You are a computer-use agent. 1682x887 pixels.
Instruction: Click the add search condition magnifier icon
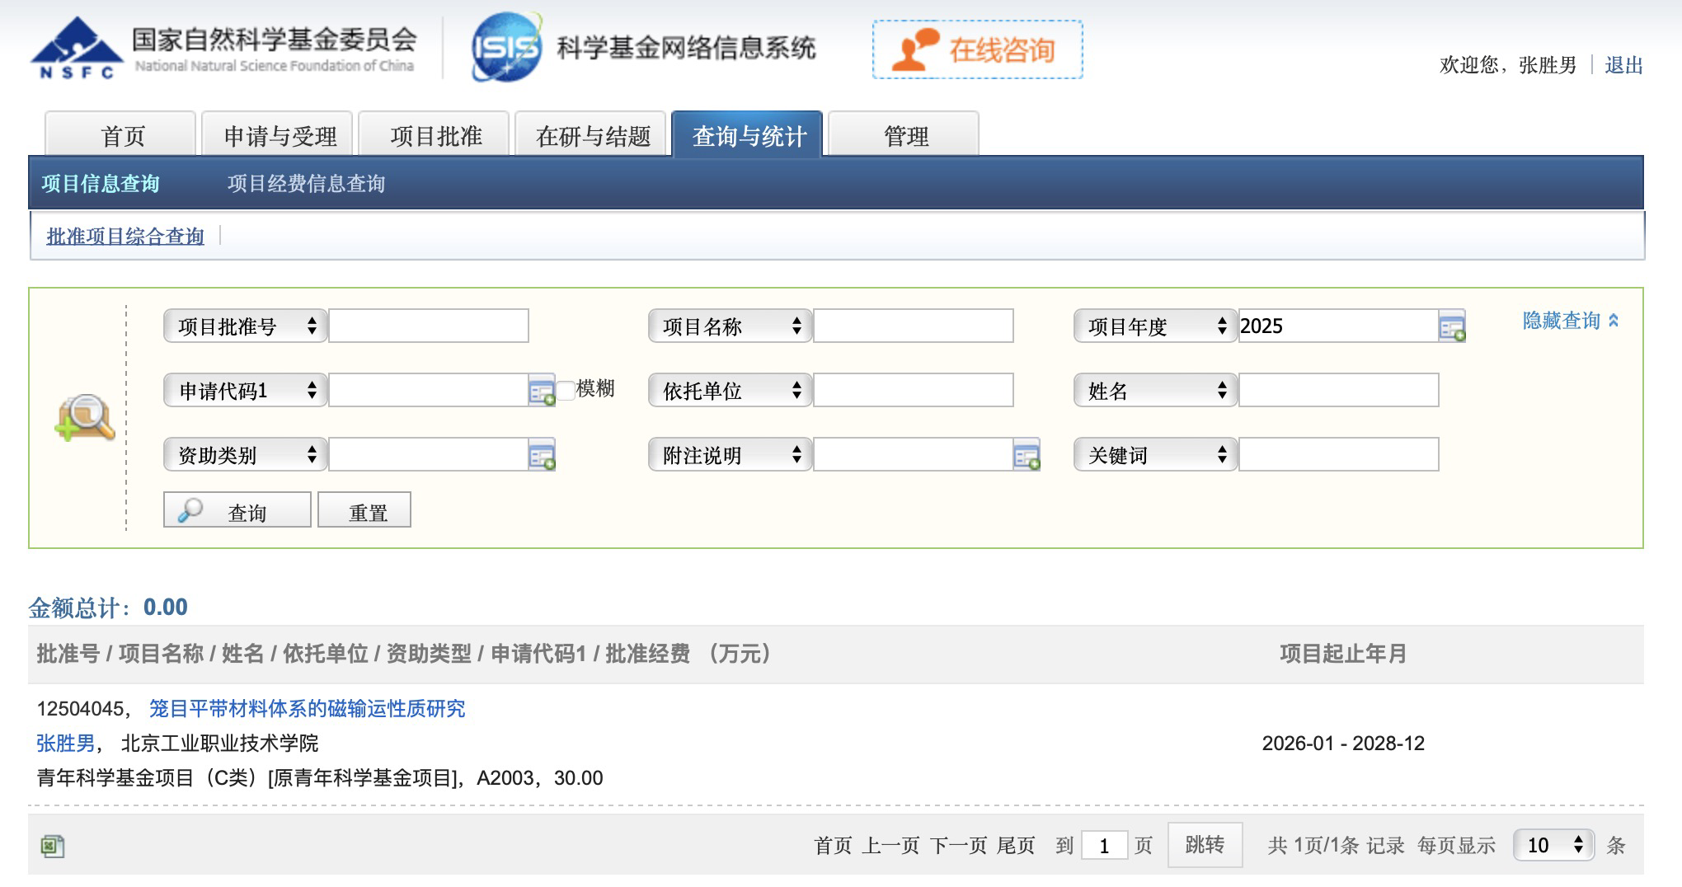click(x=85, y=418)
